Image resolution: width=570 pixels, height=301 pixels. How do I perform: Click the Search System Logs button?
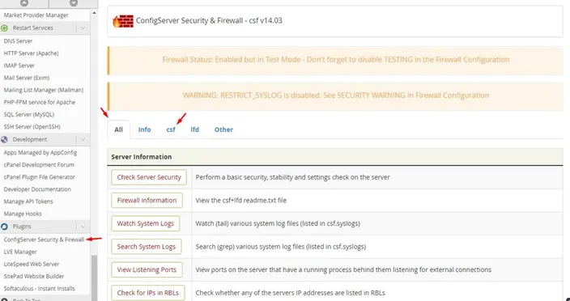(x=146, y=247)
